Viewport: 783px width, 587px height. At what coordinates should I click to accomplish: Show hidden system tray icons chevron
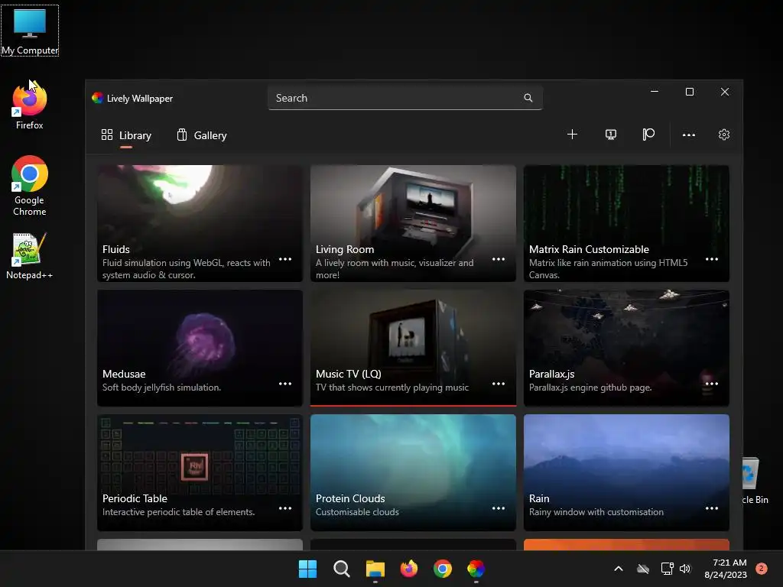[x=618, y=569]
